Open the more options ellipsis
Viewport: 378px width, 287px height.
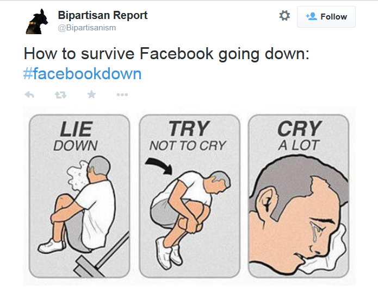pyautogui.click(x=122, y=95)
